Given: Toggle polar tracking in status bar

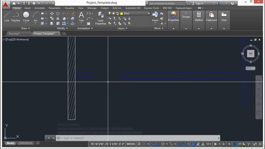Looking at the screenshot, I should coord(163,144).
